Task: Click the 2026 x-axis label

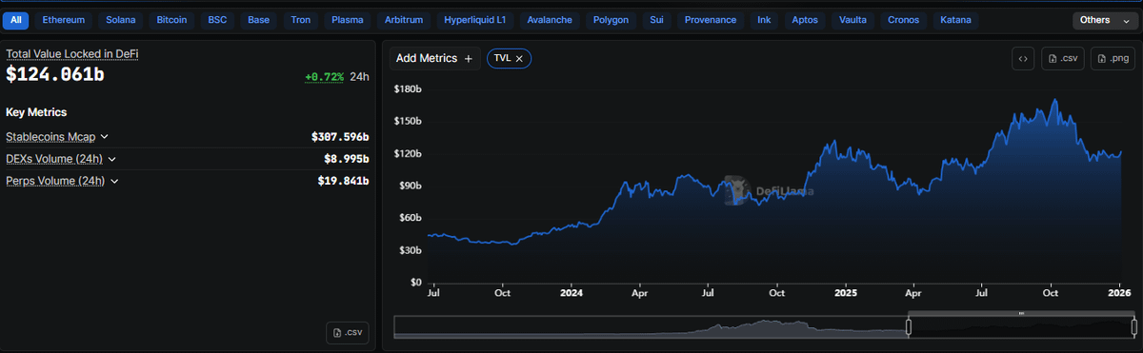Action: (x=1119, y=294)
